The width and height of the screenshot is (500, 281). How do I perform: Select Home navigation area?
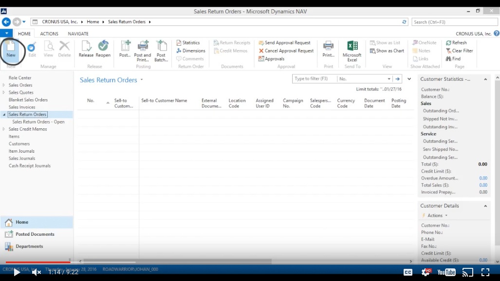click(x=37, y=222)
